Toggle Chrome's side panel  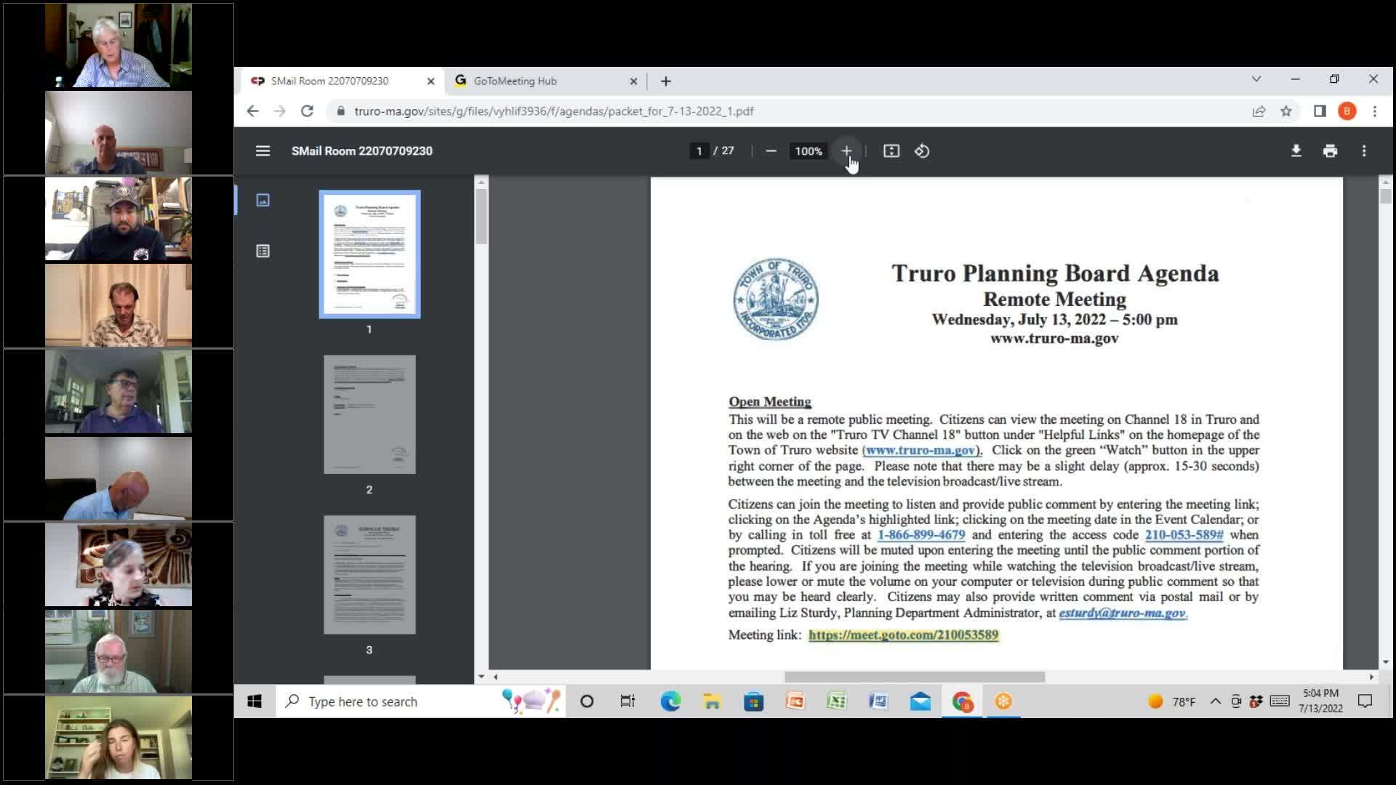point(1317,110)
